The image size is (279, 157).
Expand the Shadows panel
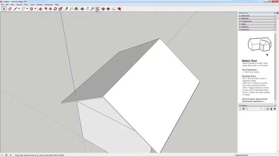[x=257, y=27]
